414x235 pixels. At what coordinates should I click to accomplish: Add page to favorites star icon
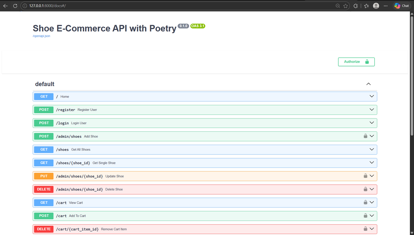(x=345, y=6)
